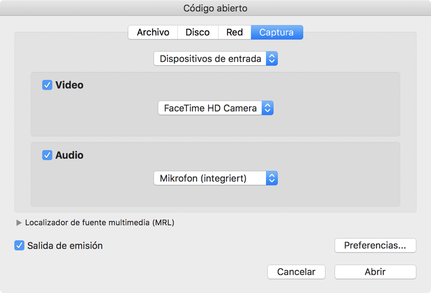Viewport: 431px width, 293px height.
Task: Switch to the Disco tab
Action: point(198,32)
